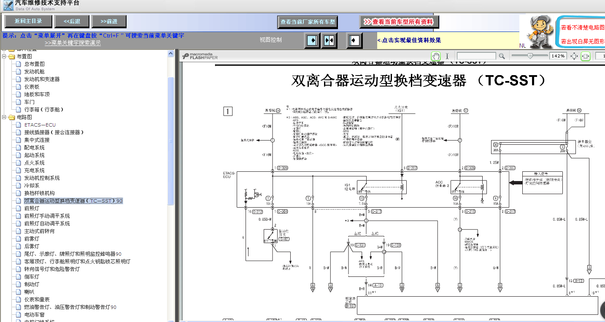This screenshot has height=322, width=605.
Task: Open the 菜单关键字搜索演示 link
Action: pos(73,43)
